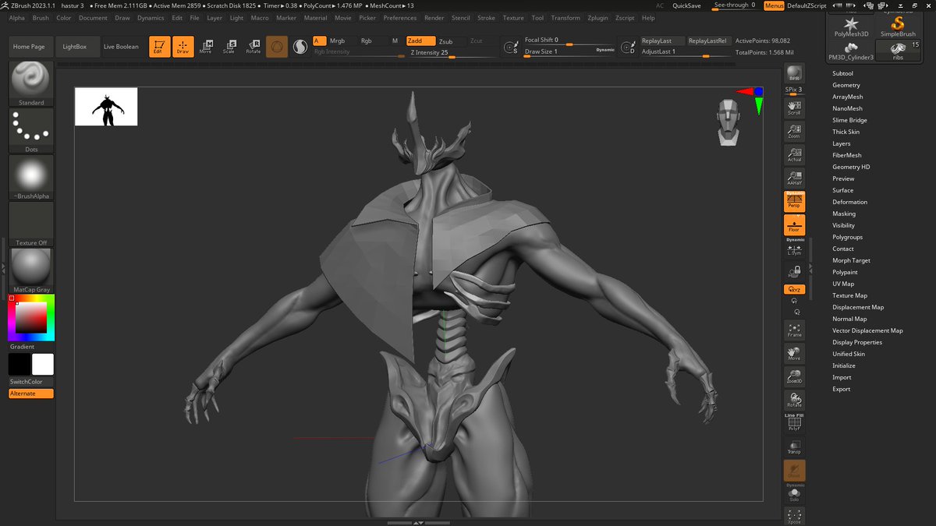Enable Rgb paint mode
Image resolution: width=936 pixels, height=526 pixels.
(x=366, y=41)
